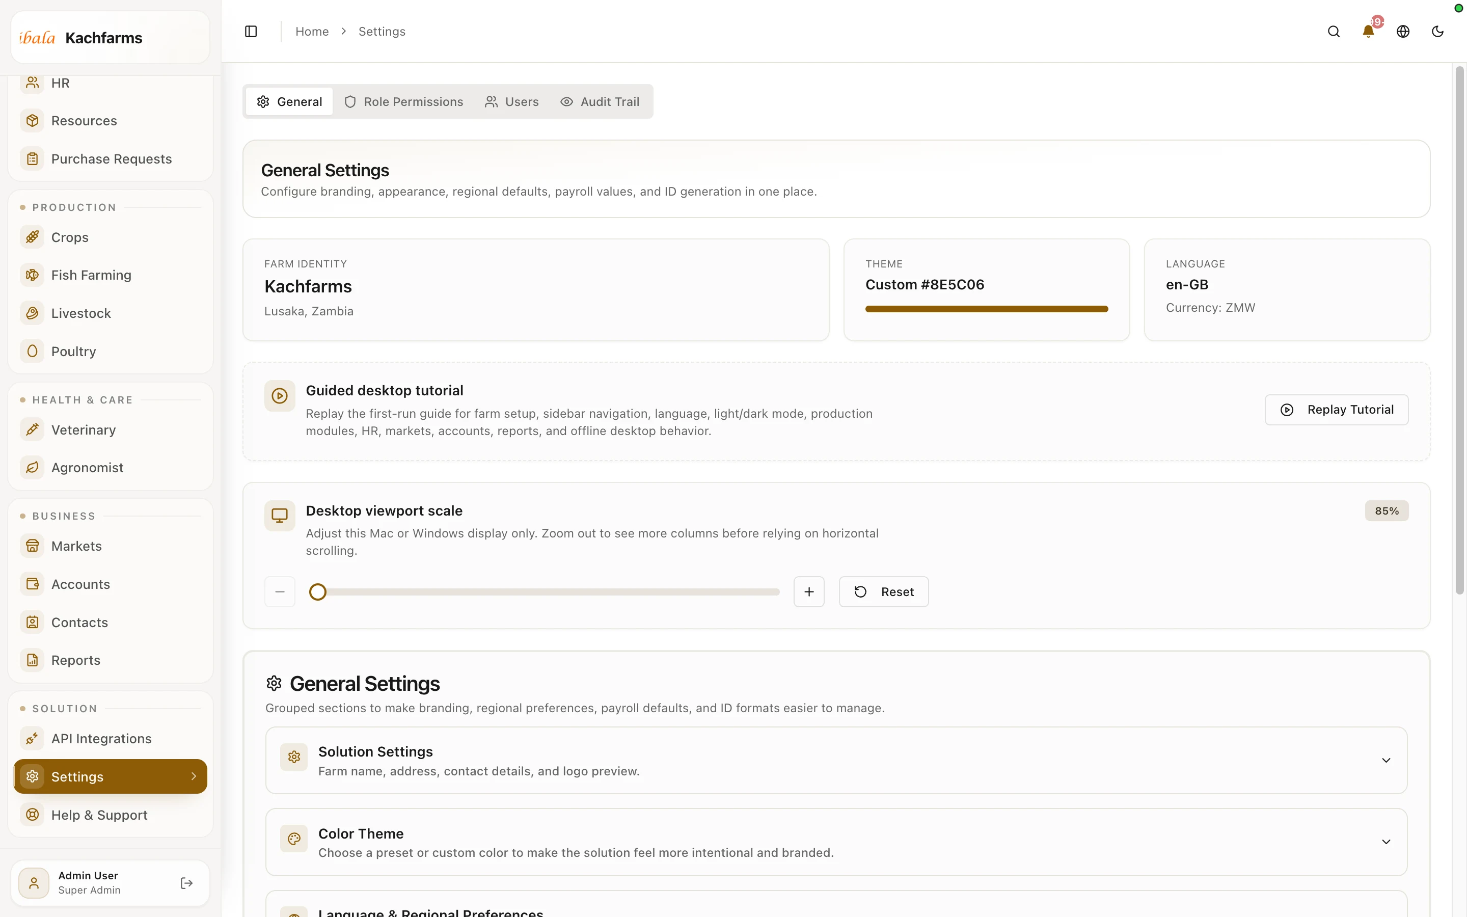Click the 85% scale badge
Image resolution: width=1467 pixels, height=917 pixels.
click(x=1387, y=510)
